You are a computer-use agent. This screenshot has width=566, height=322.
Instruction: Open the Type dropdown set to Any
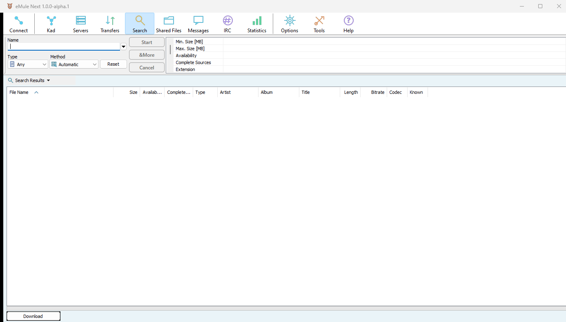pyautogui.click(x=28, y=64)
